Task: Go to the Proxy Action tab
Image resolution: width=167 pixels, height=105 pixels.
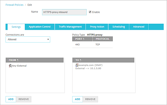Action: pos(97,27)
